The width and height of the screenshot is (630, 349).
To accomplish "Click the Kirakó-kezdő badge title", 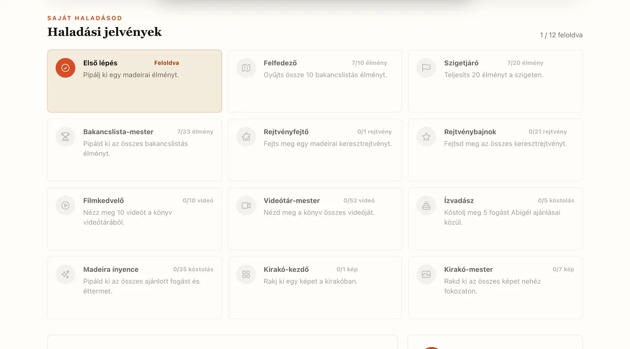I will 286,269.
